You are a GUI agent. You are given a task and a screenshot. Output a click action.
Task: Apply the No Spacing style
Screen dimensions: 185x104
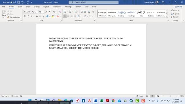pos(112,14)
